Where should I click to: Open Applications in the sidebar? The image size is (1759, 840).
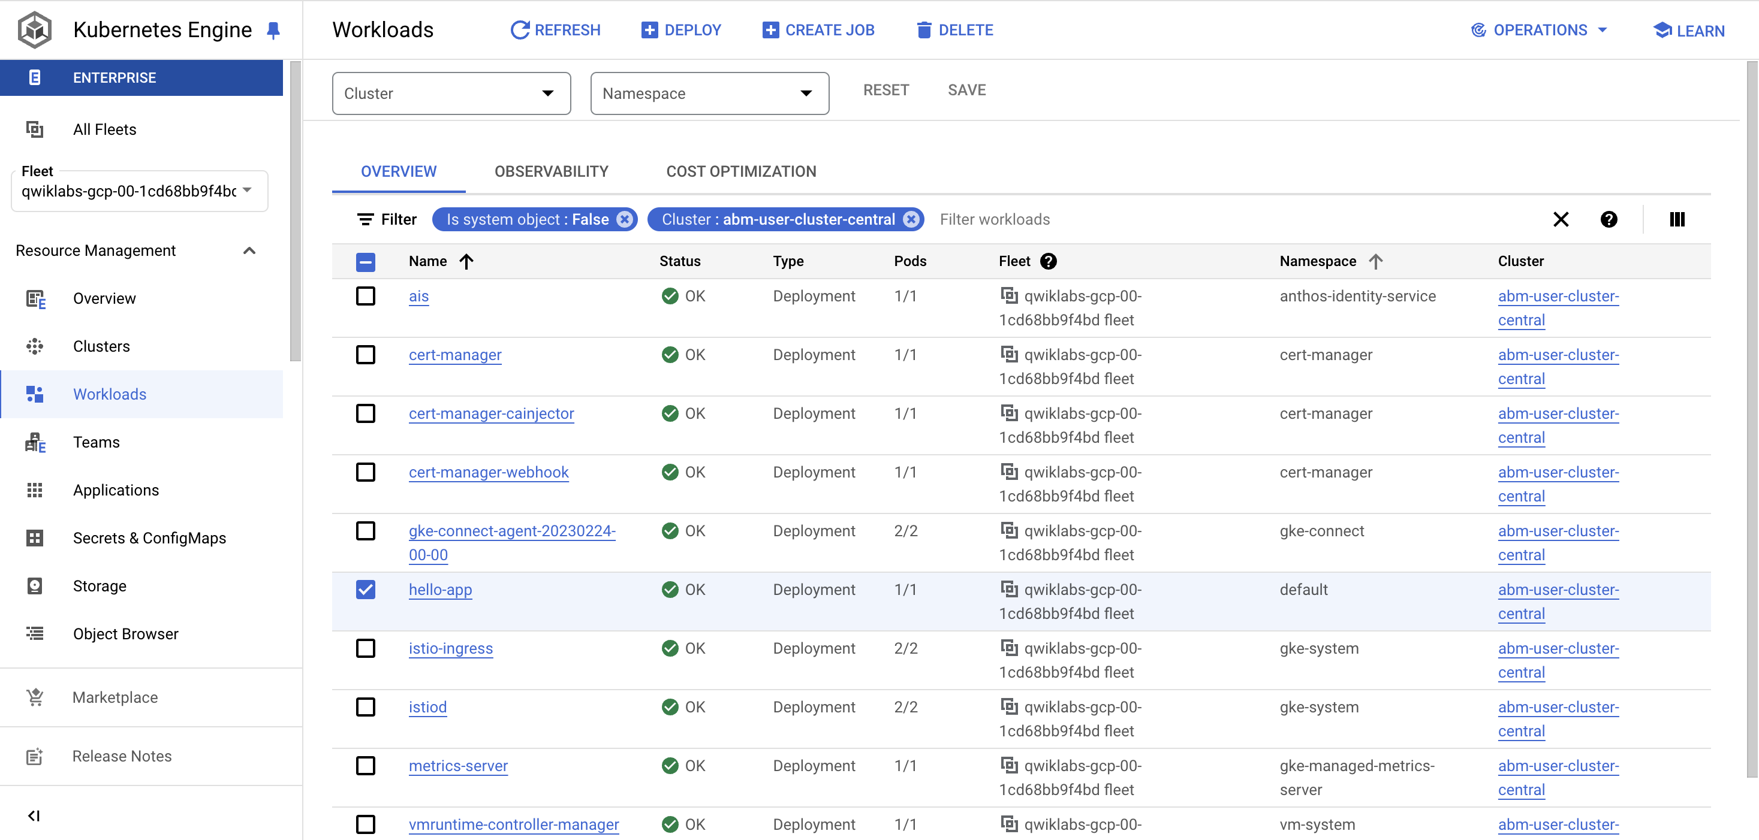tap(141, 490)
